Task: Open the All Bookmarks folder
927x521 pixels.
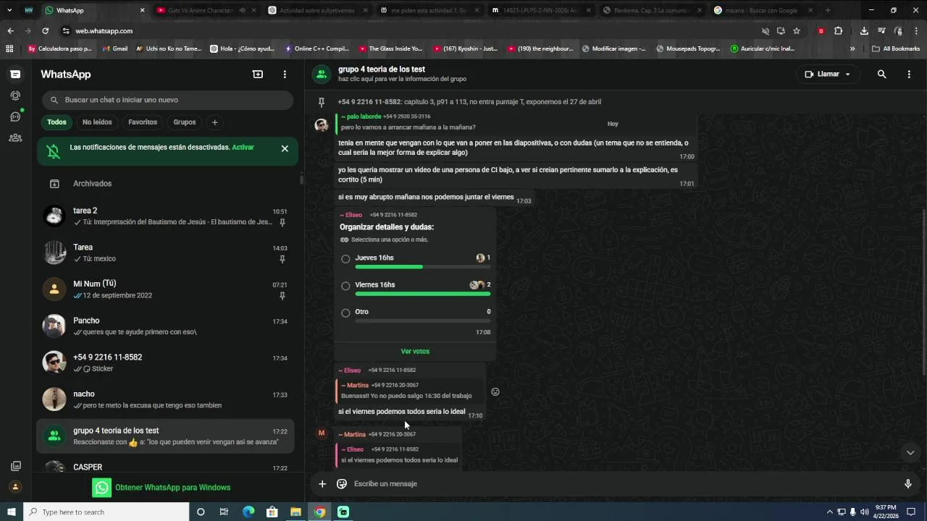Action: (x=896, y=48)
